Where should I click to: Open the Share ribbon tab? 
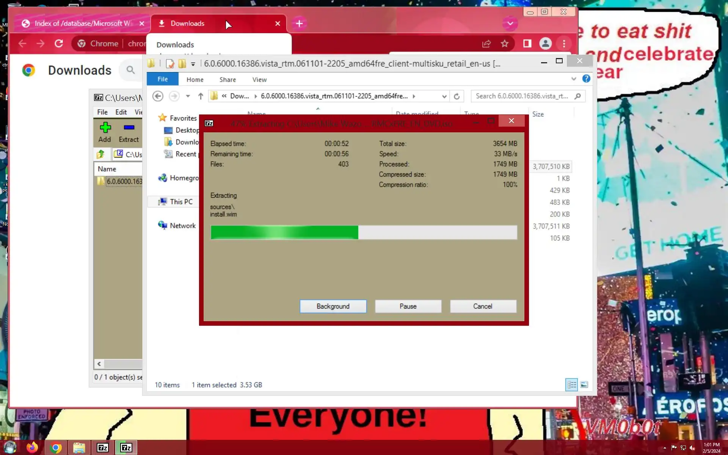227,80
